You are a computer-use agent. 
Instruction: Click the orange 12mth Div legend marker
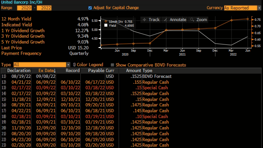[106, 21]
